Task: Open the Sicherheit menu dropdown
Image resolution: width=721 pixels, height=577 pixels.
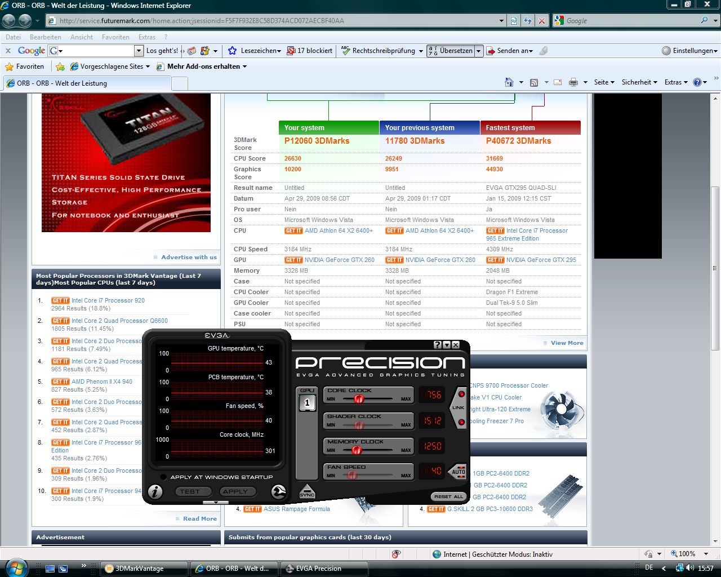Action: tap(639, 82)
